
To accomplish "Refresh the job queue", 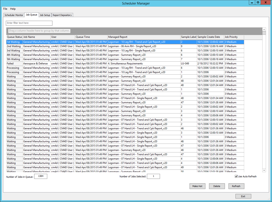I will coord(236,186).
